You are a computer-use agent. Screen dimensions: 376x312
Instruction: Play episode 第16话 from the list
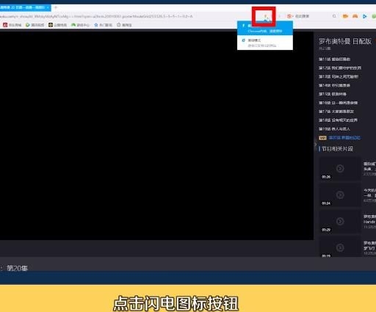(x=338, y=103)
